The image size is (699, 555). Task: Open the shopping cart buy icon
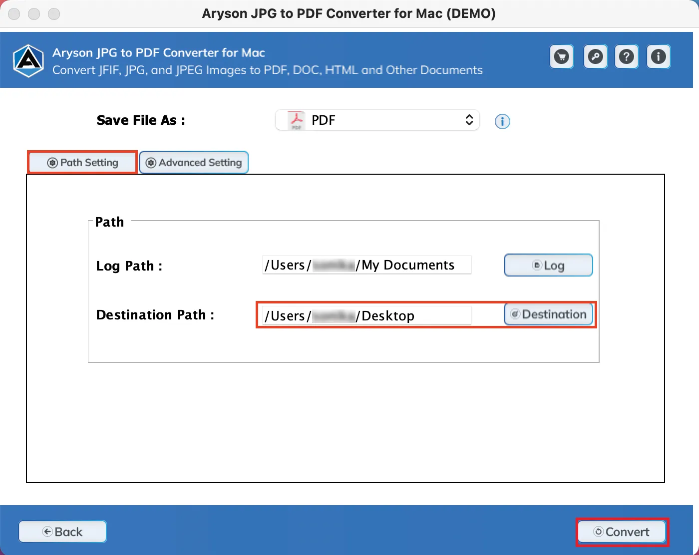click(562, 56)
